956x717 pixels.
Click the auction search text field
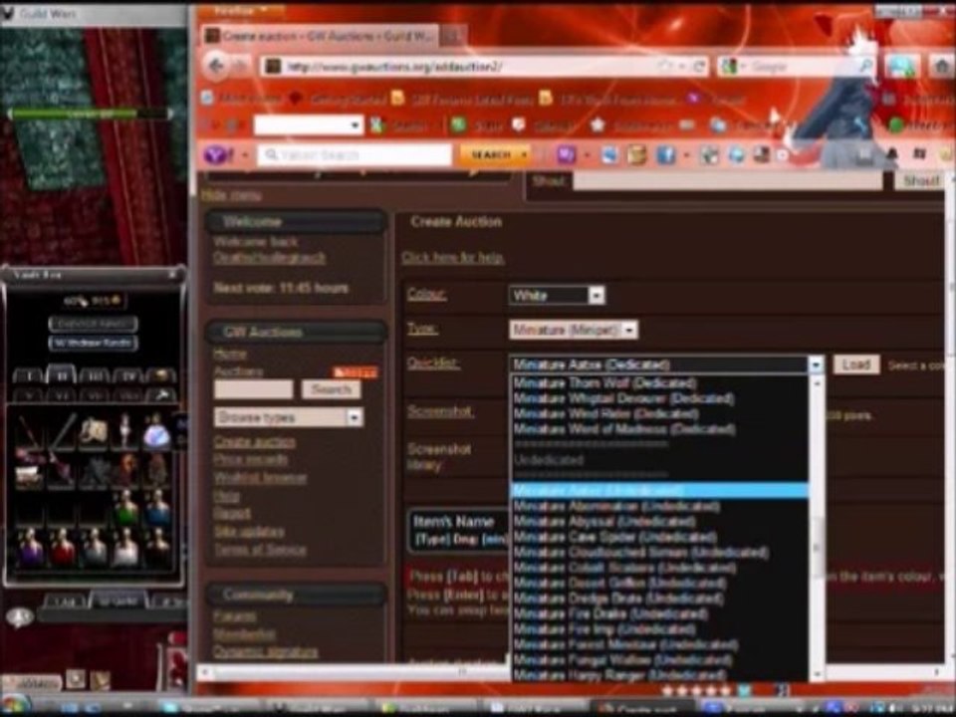tap(254, 389)
